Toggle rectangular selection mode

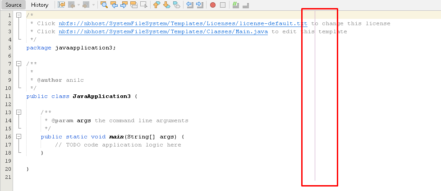click(x=143, y=5)
